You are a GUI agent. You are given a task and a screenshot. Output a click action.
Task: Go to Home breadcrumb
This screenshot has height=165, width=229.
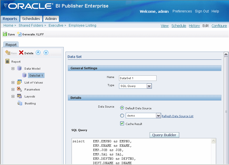coord(8,26)
